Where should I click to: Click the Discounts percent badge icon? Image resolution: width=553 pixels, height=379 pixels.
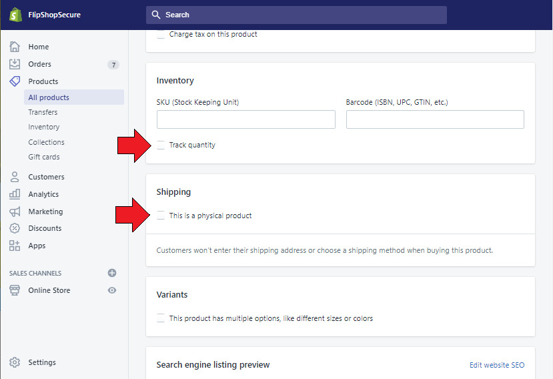(15, 228)
